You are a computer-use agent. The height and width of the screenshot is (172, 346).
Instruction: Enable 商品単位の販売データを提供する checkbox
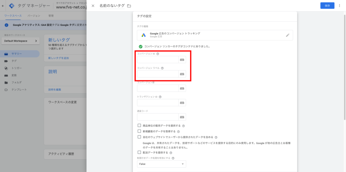click(x=139, y=125)
